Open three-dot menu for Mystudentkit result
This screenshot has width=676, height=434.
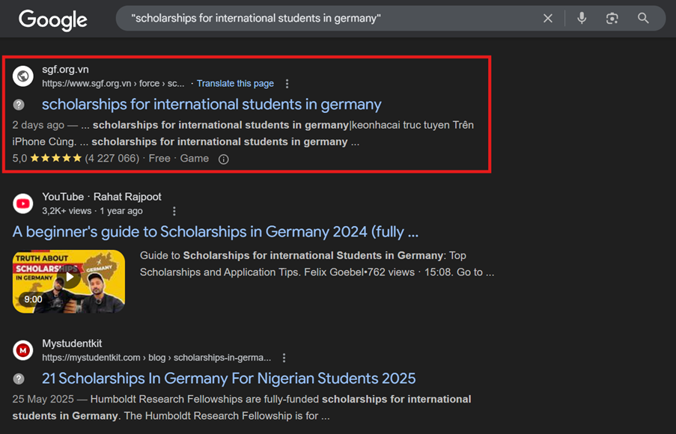tap(284, 358)
